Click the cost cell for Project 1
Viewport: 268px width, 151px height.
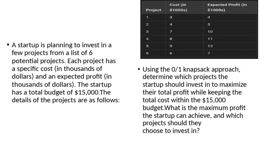click(x=171, y=17)
